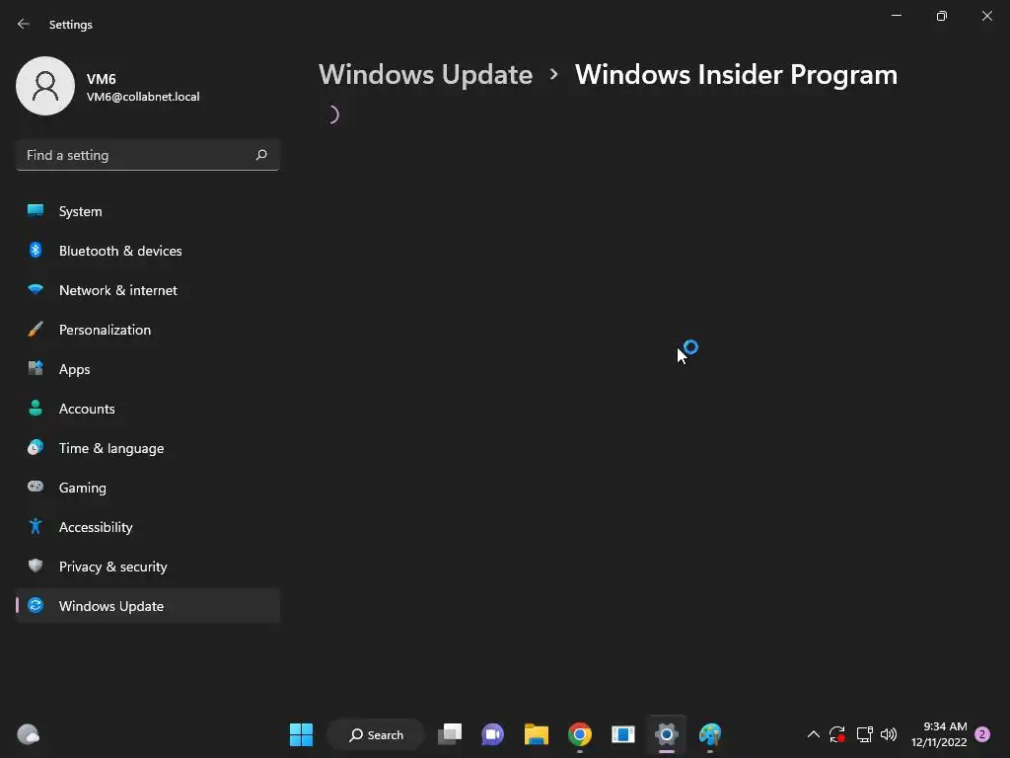Viewport: 1010px width, 758px height.
Task: Click the Accessibility figure icon
Action: pos(36,527)
